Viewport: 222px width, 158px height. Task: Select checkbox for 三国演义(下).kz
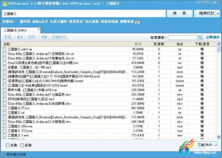tap(5, 108)
